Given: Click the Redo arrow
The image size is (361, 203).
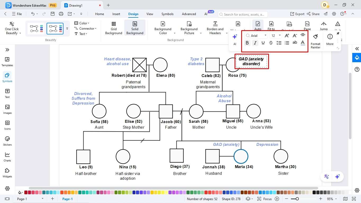Looking at the screenshot, I should tap(44, 14).
